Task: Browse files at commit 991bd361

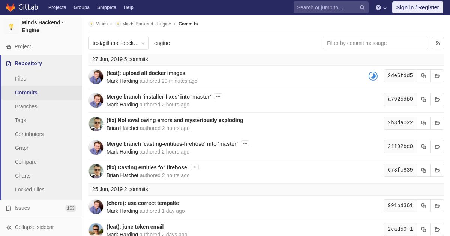Action: pyautogui.click(x=437, y=206)
